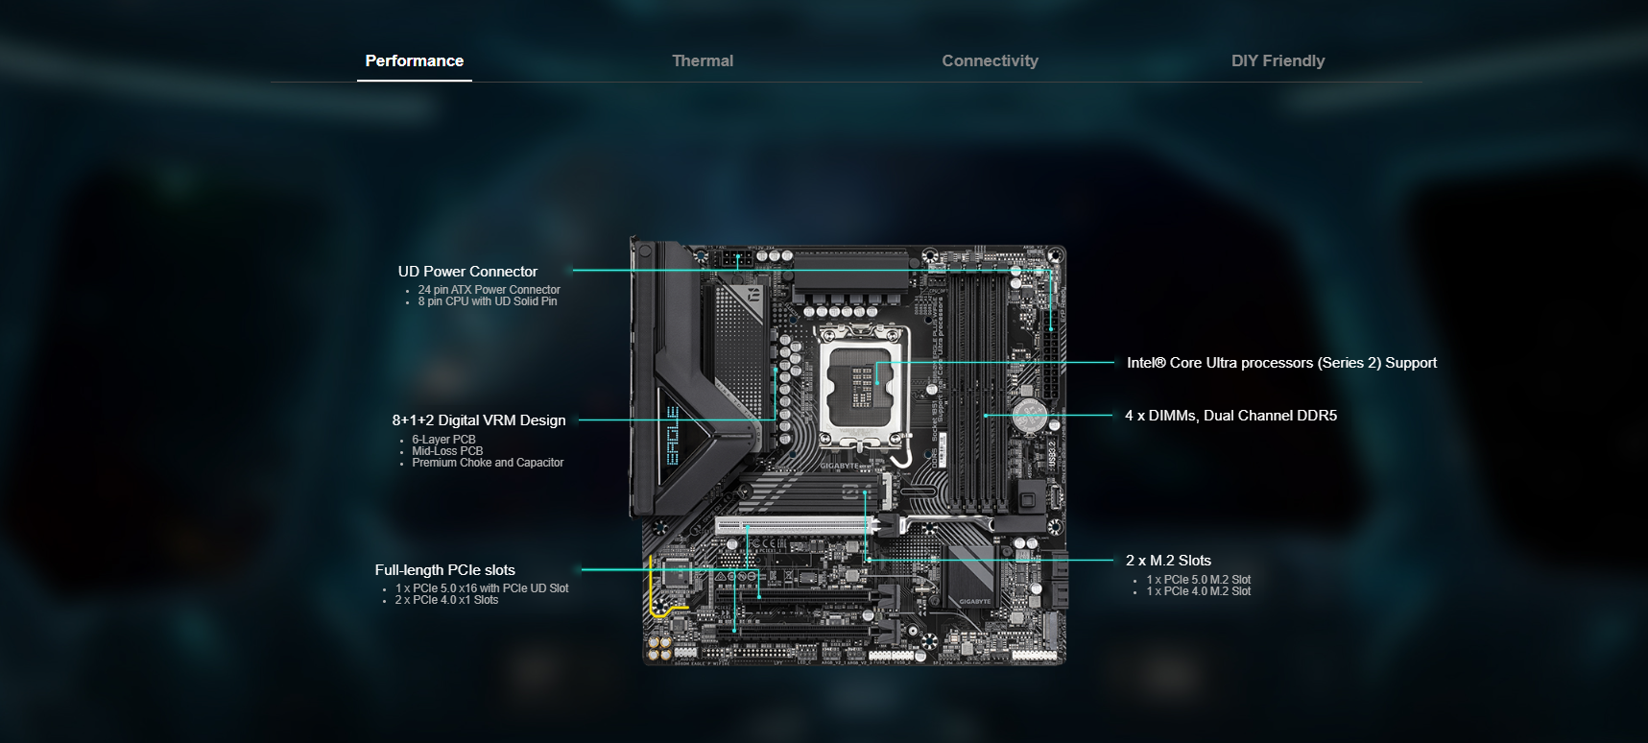
Task: Open the Connectivity tab
Action: (x=991, y=60)
